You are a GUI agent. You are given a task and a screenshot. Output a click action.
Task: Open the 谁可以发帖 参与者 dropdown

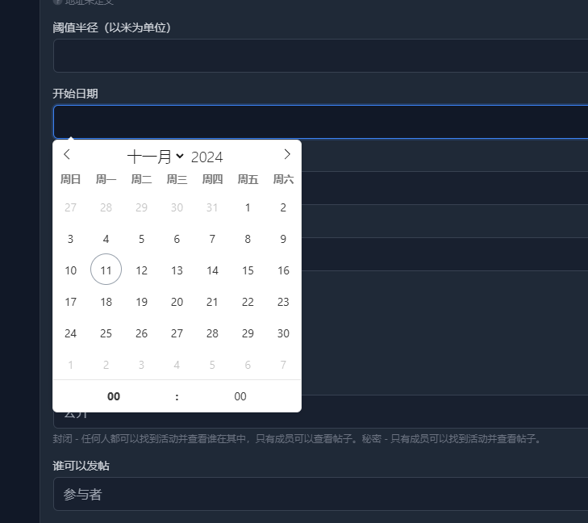[x=323, y=494]
